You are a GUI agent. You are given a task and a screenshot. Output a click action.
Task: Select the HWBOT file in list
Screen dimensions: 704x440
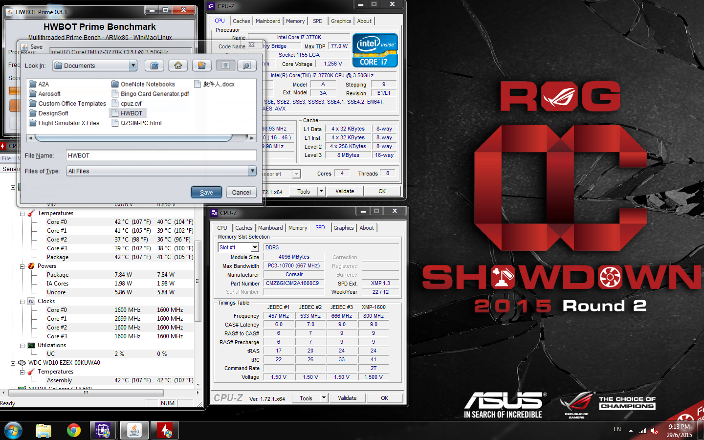(127, 113)
